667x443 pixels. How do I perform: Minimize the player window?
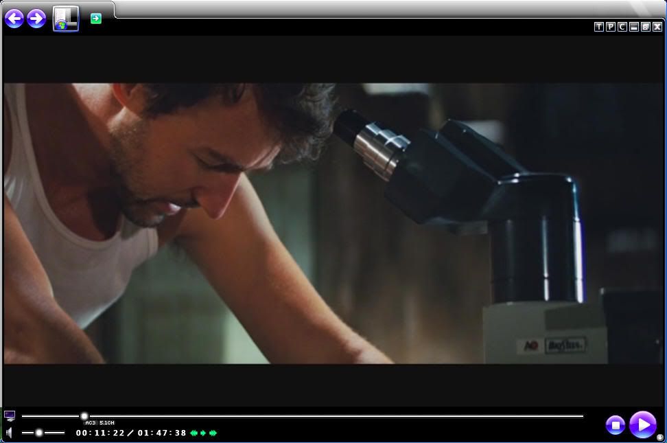click(x=634, y=27)
